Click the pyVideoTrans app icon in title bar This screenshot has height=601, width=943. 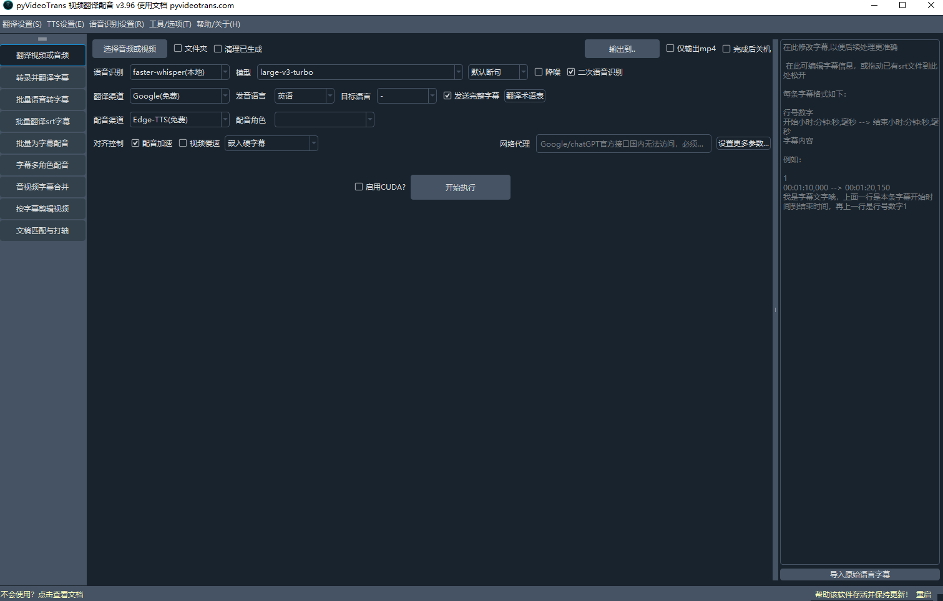click(8, 6)
